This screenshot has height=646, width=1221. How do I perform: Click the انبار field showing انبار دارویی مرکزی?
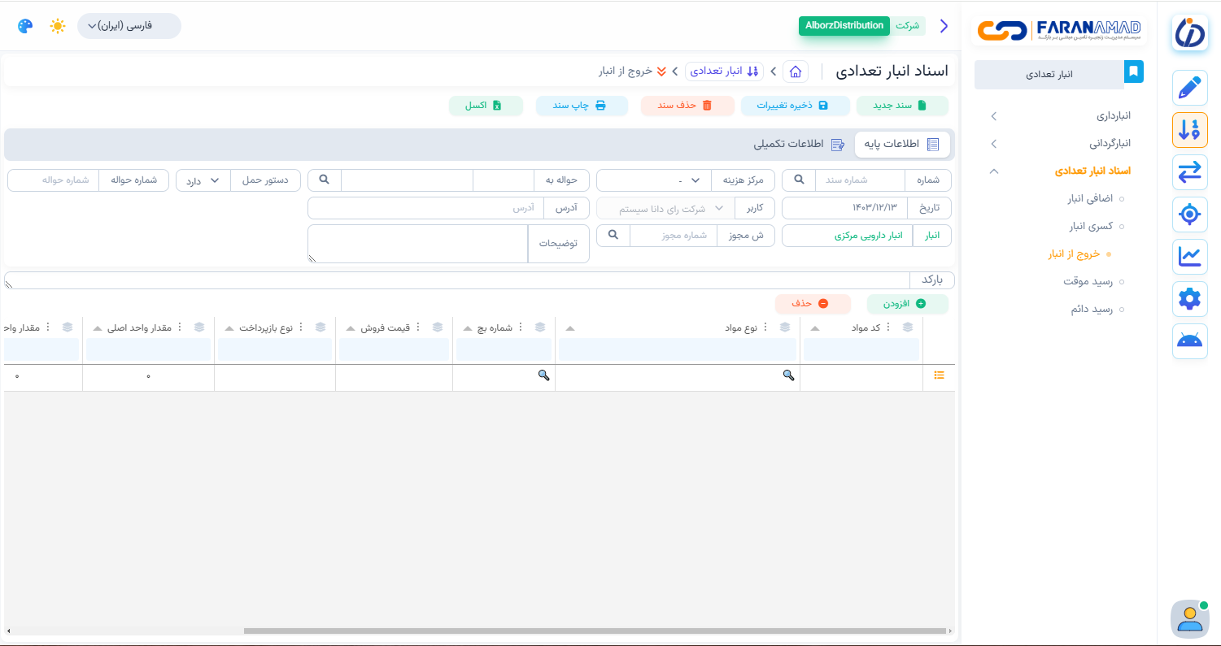(x=848, y=236)
